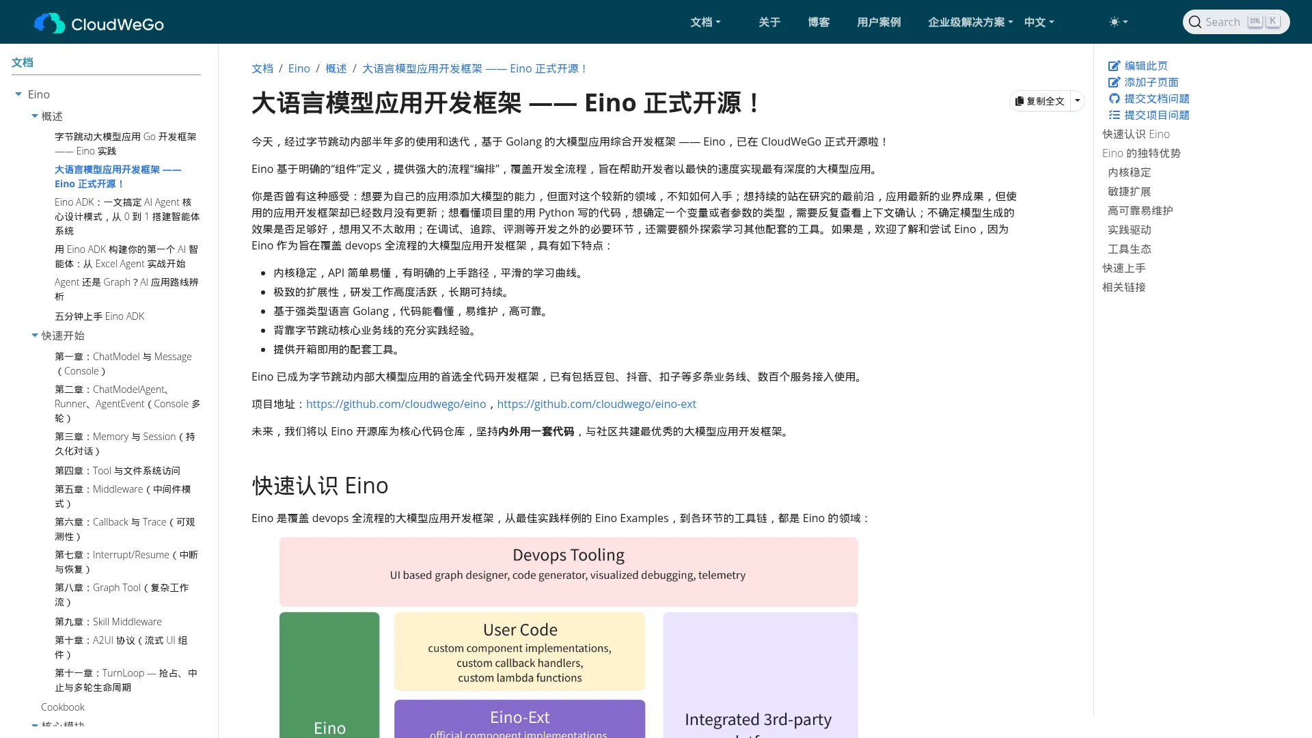Image resolution: width=1312 pixels, height=738 pixels.
Task: Click the 复制全文 copy button
Action: (1039, 100)
